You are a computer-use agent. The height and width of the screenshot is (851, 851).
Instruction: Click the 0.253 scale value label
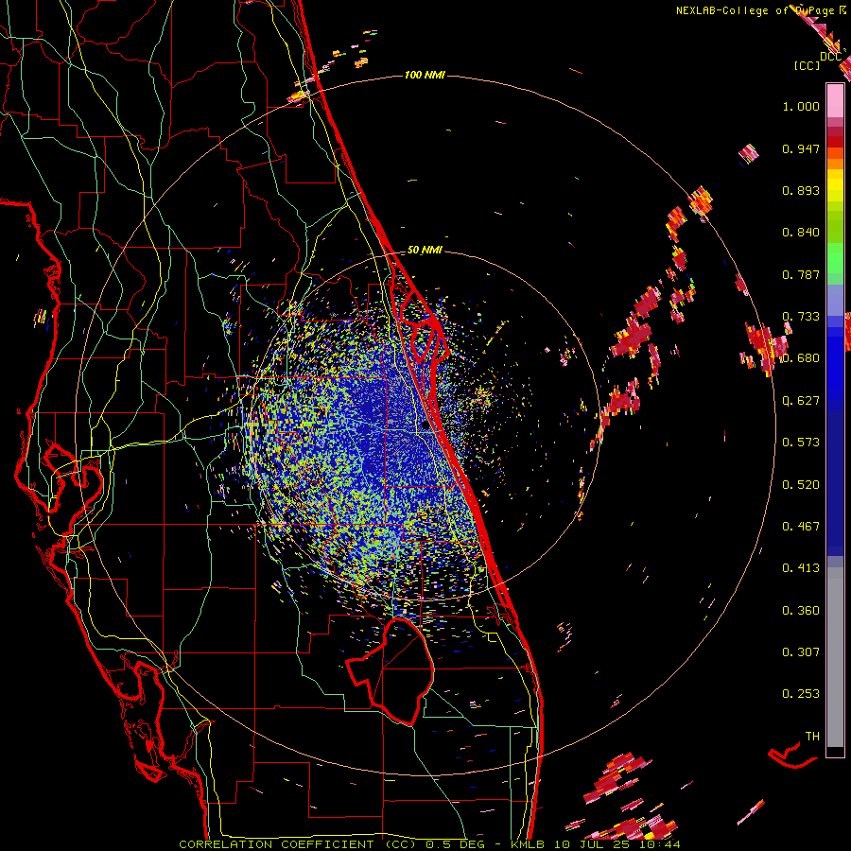pos(801,694)
